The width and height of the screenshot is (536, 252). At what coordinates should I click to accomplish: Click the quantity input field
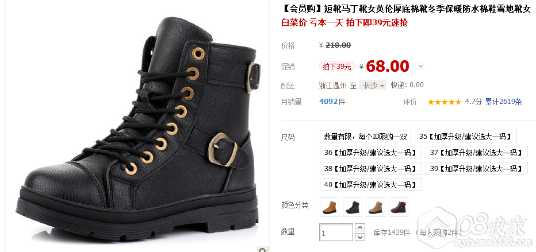(x=336, y=232)
